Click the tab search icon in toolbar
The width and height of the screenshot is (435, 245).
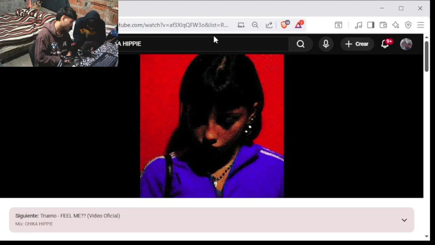[338, 25]
